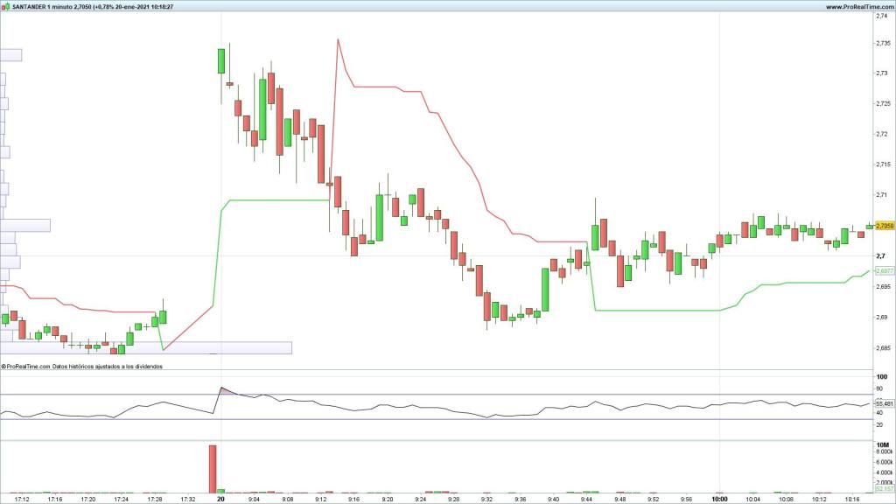Click the bold 2,7 price axis label
The image size is (896, 504).
tap(879, 255)
